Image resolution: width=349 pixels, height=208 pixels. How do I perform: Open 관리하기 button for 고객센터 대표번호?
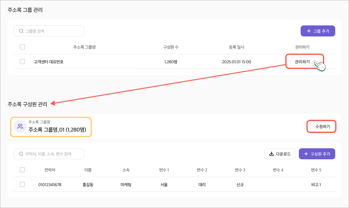click(x=302, y=62)
